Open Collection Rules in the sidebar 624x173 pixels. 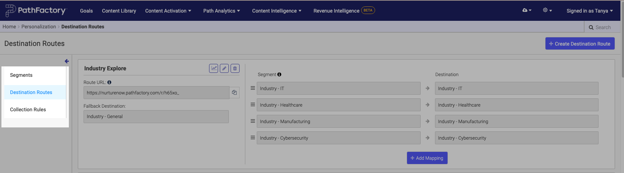tap(28, 109)
